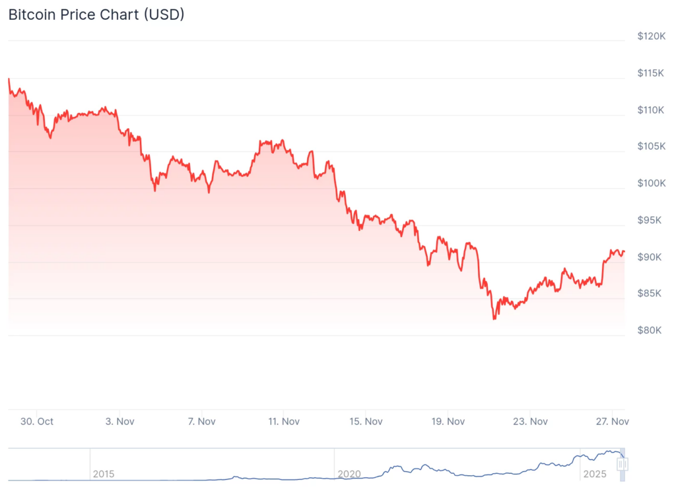This screenshot has width=676, height=493.
Task: Click the 2015 marker in navigator
Action: (x=104, y=474)
